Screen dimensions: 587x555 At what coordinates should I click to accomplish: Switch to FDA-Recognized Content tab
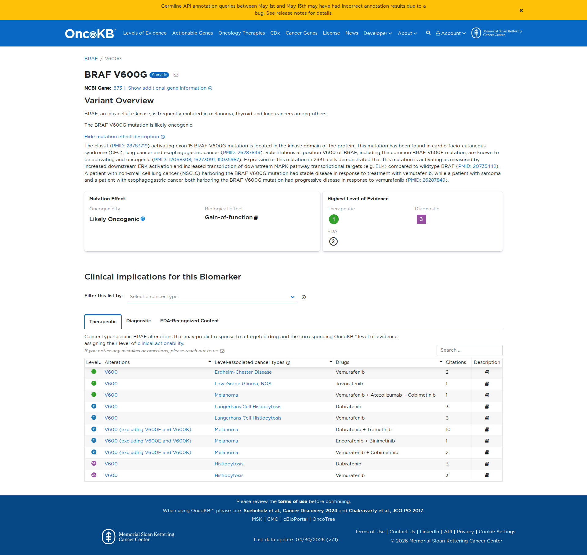pyautogui.click(x=190, y=321)
